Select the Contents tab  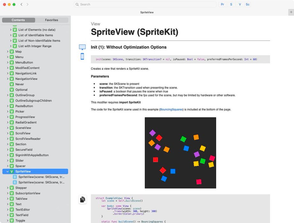coord(19,20)
